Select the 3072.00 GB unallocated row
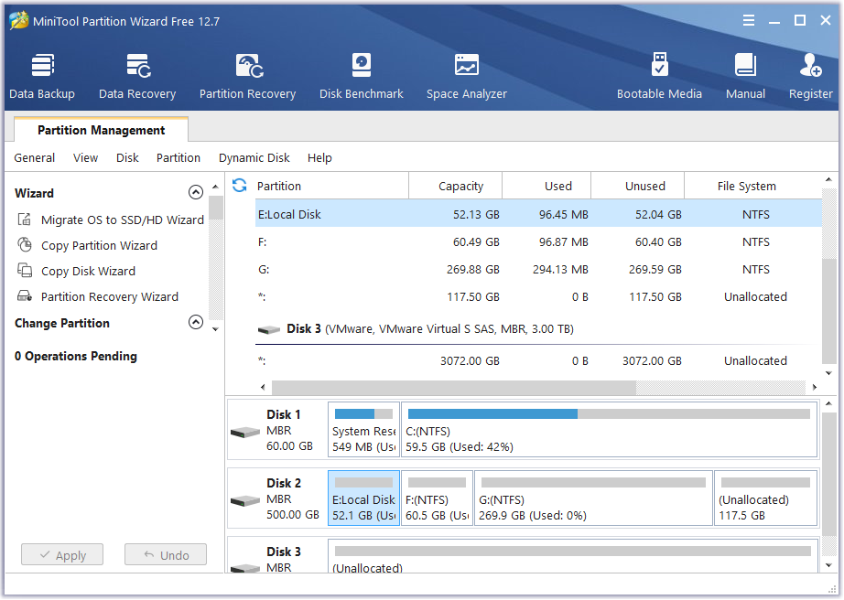 coord(538,360)
